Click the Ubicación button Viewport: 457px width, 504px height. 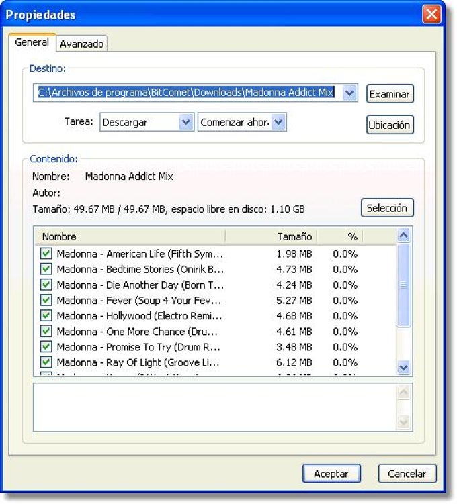pos(390,125)
